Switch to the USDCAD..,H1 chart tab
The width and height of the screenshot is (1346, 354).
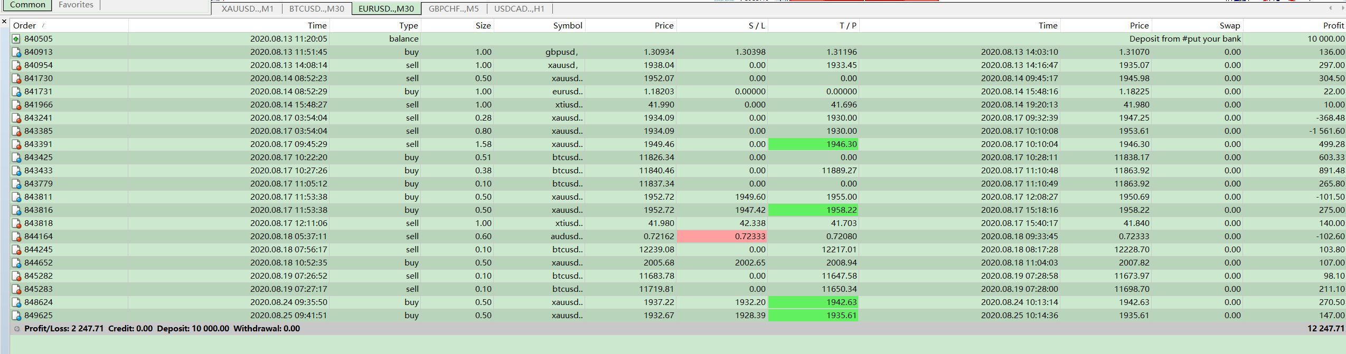[519, 8]
